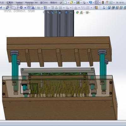Screen dimensions: 126x126
Task: Open the Options icon
Action: (x=111, y=3)
